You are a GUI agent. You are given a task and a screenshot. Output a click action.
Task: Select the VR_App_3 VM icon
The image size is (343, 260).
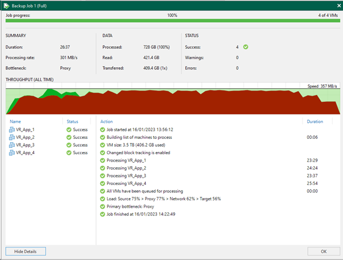[12, 145]
